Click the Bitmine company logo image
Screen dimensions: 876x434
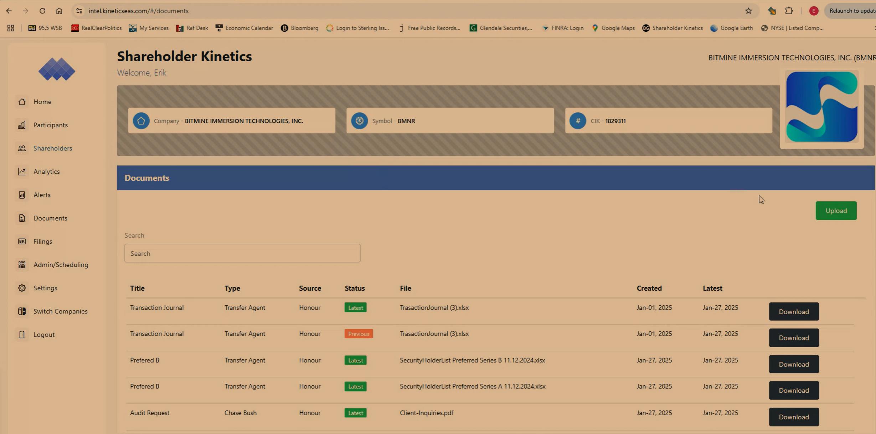tap(821, 107)
